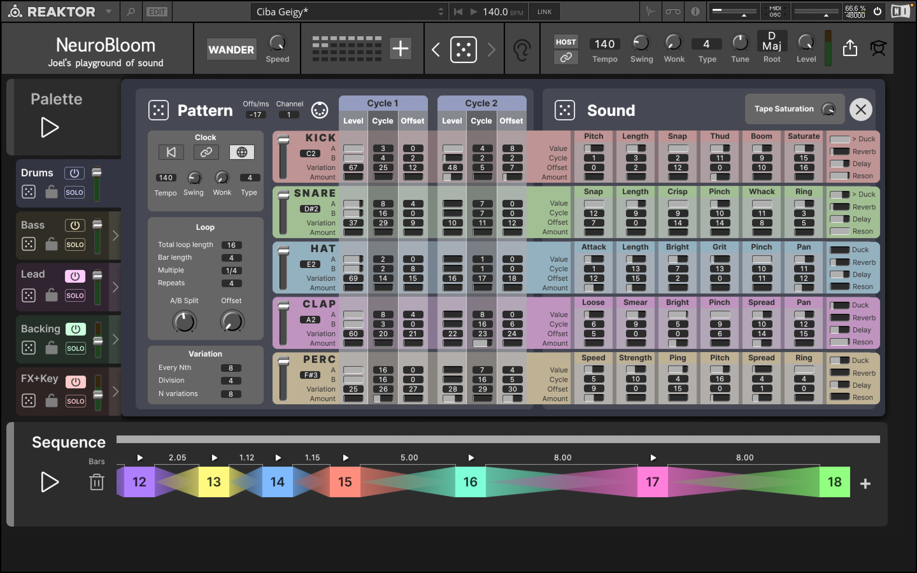Click the EDIT button in header
Image resolution: width=917 pixels, height=573 pixels.
157,12
